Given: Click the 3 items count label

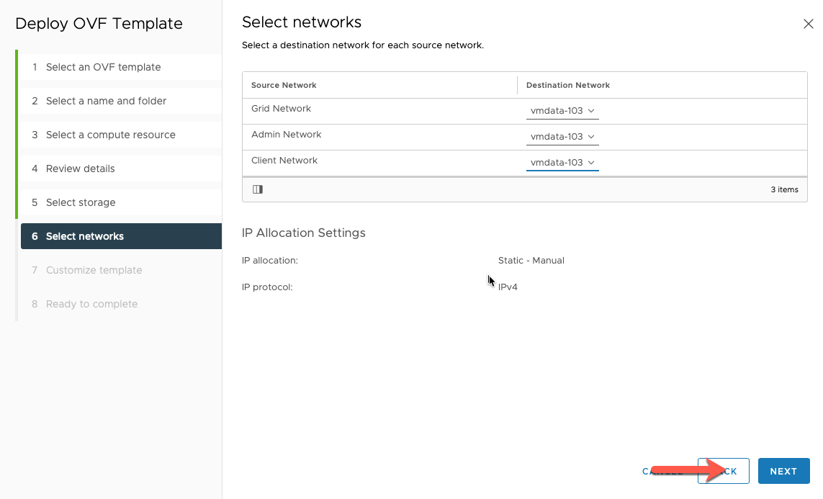Looking at the screenshot, I should tap(784, 189).
